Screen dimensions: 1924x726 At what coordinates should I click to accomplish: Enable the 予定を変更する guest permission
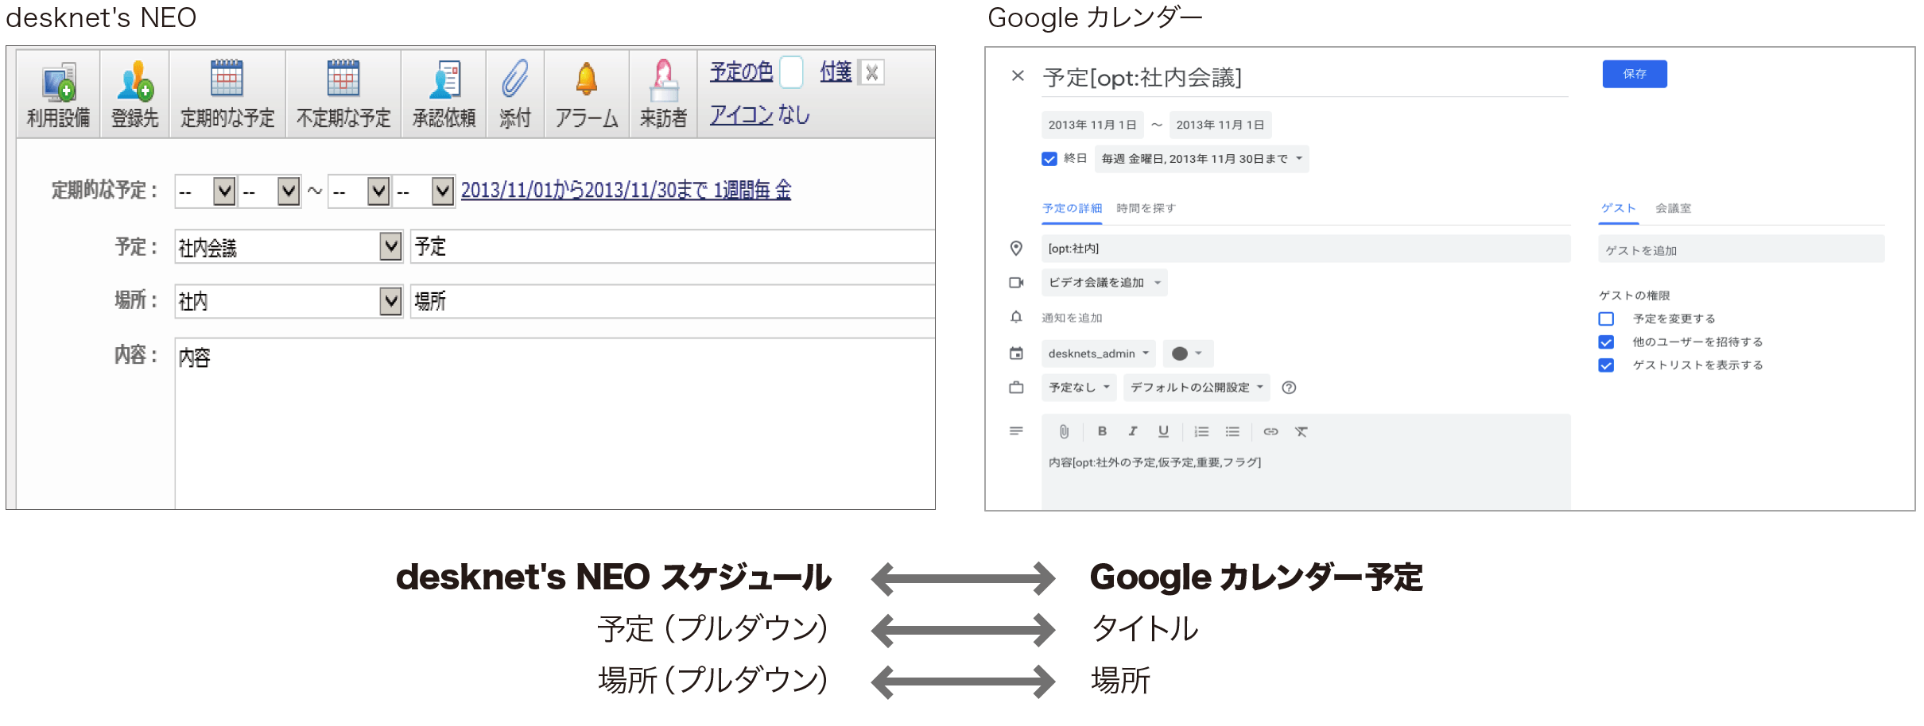coord(1606,319)
